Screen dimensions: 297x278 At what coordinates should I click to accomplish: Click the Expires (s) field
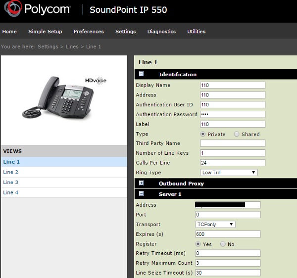228,234
